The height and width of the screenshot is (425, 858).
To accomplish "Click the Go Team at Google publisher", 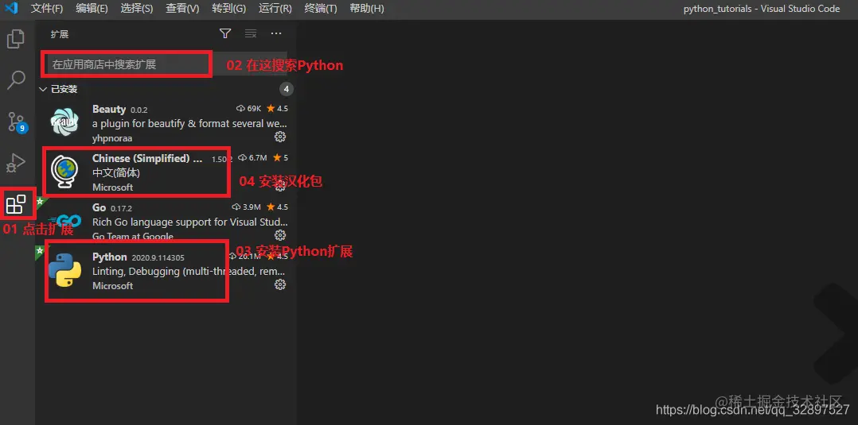I will click(133, 237).
